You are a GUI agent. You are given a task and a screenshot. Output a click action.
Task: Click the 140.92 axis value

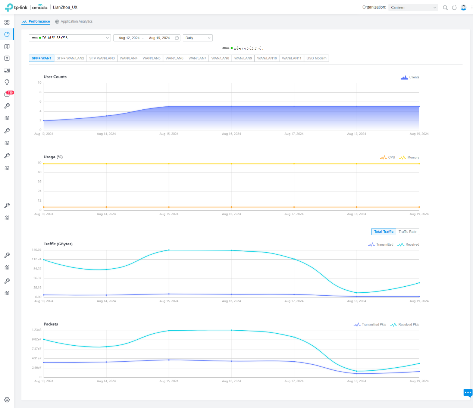click(37, 250)
